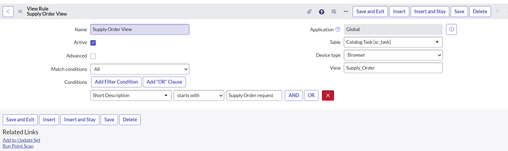Viewport: 508px width, 151px height.
Task: Delete the filter condition with the red X
Action: [x=328, y=95]
